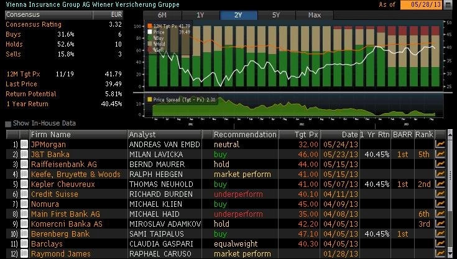Sort table by 1 Yr Rtn column
The image size is (457, 259).
click(x=375, y=134)
